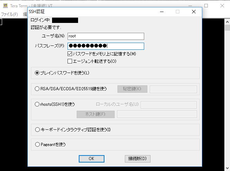This screenshot has width=230, height=171.
Task: Select キーボードインタラクティブ認証を使う option
Action: [x=37, y=129]
